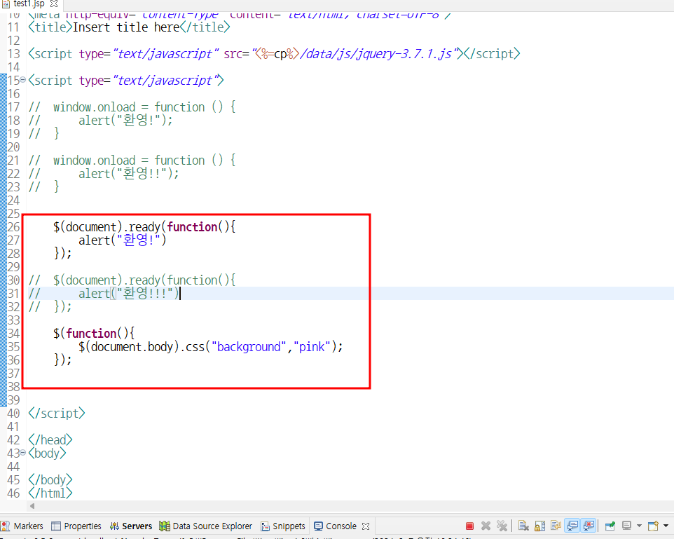Click line number 29 in the gutter
The image size is (674, 539).
coord(13,267)
